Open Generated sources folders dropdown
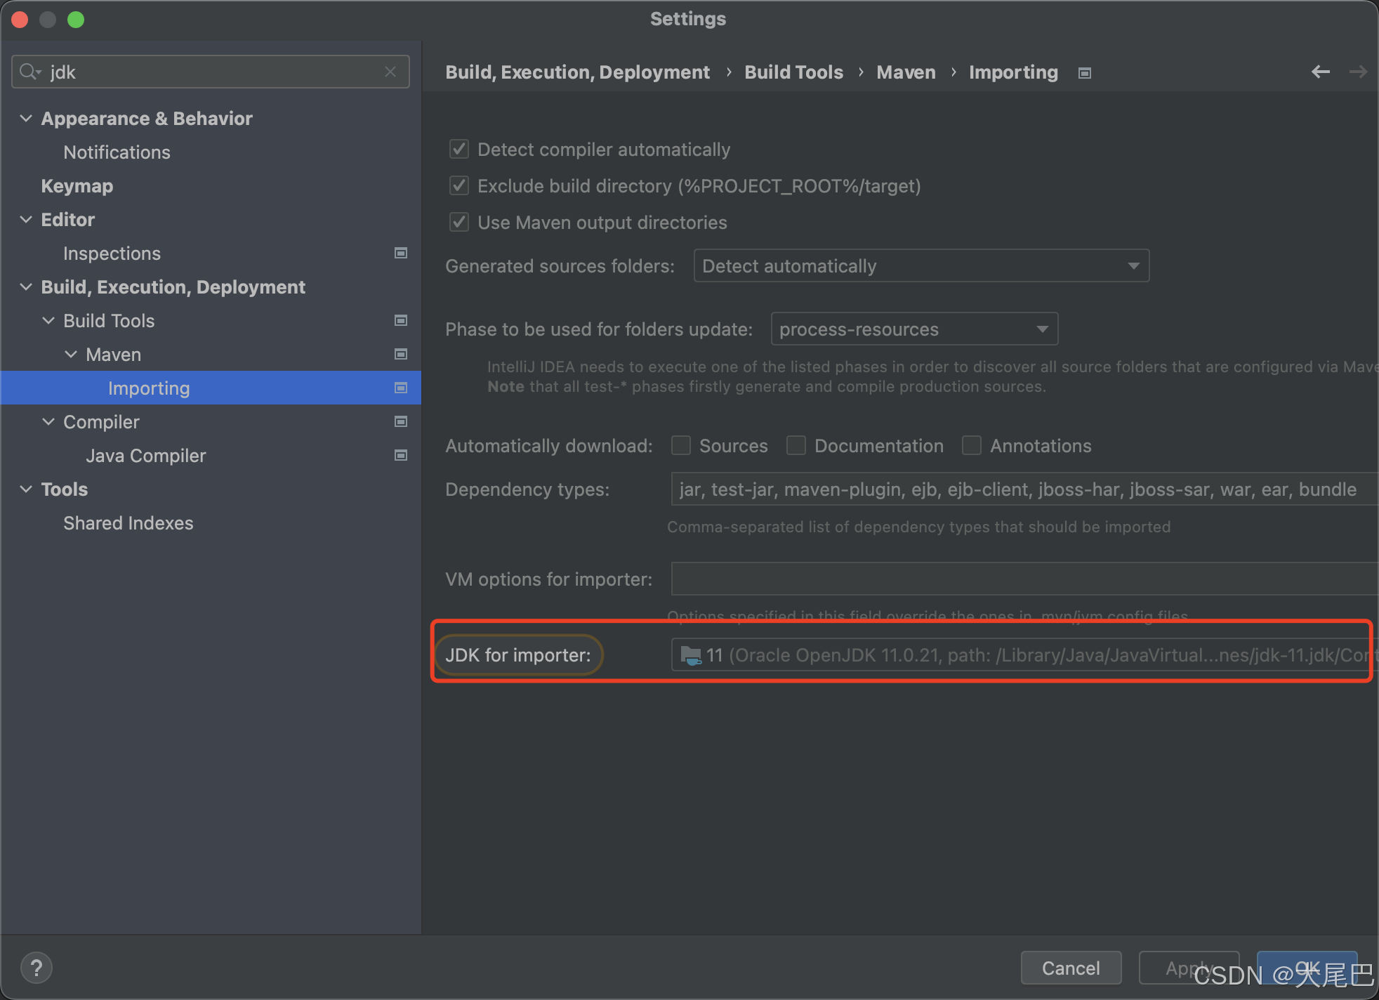The width and height of the screenshot is (1379, 1000). [x=921, y=265]
